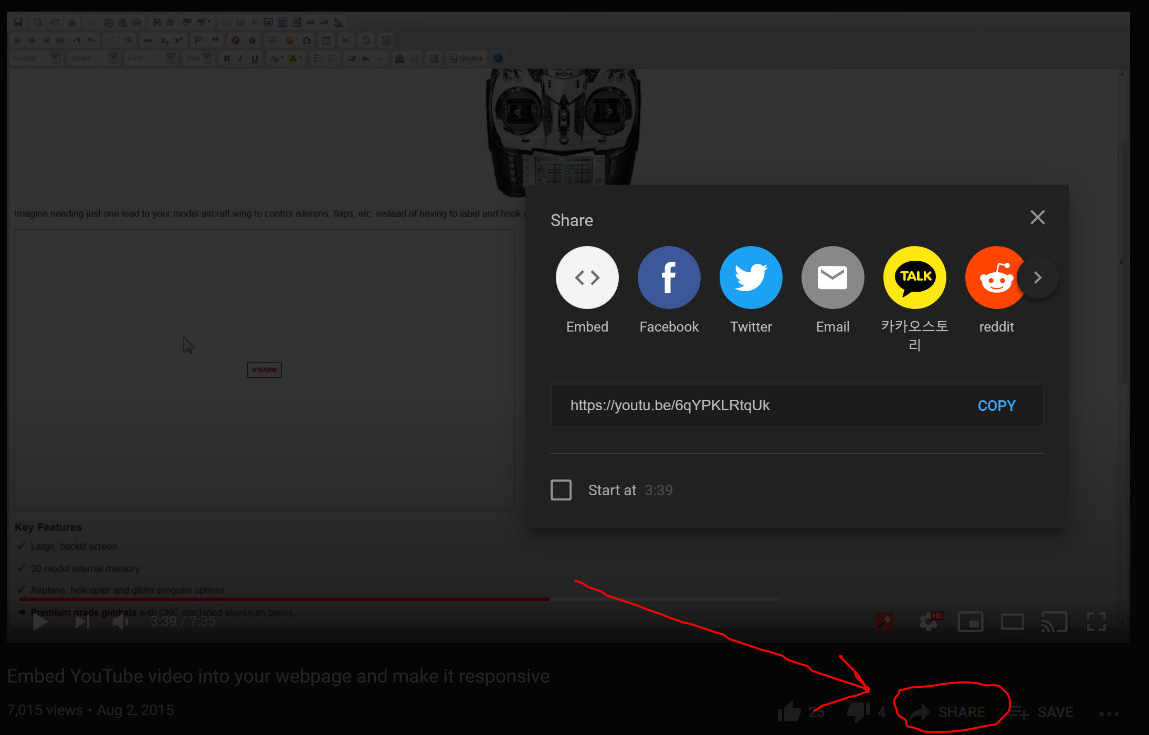This screenshot has height=735, width=1149.
Task: Open the SHARE button below the video
Action: click(948, 712)
